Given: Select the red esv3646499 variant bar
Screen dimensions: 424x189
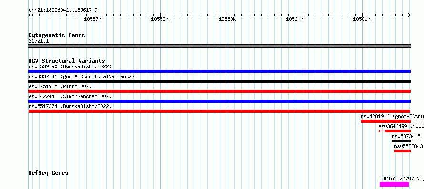Looking at the screenshot, I should click(394, 131).
